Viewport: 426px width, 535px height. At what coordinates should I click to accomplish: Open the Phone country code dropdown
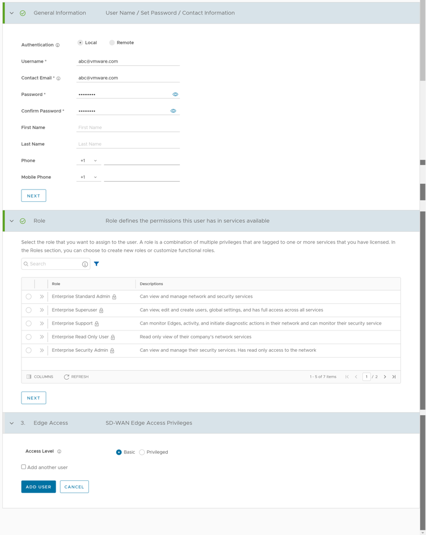click(x=88, y=161)
